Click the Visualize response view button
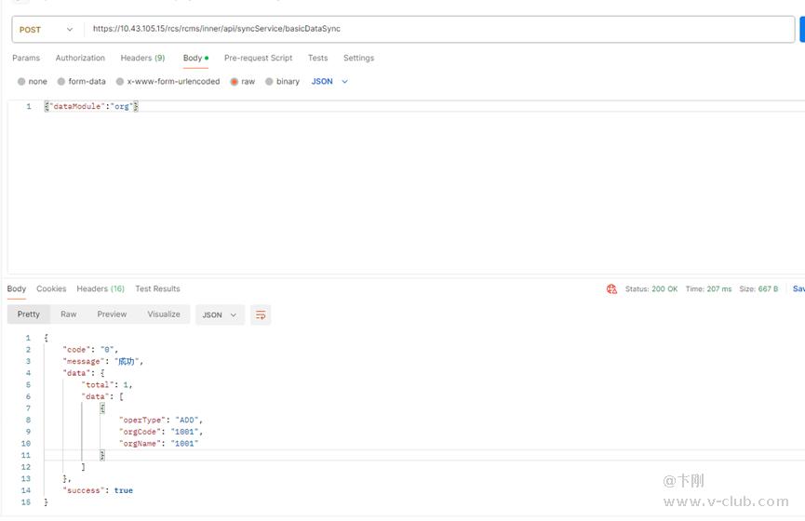 pyautogui.click(x=164, y=314)
